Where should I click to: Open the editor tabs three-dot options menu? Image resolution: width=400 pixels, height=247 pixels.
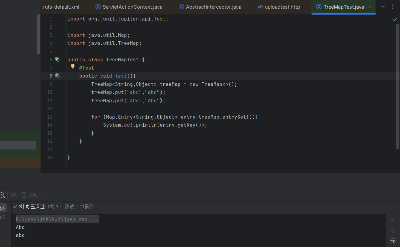(393, 7)
